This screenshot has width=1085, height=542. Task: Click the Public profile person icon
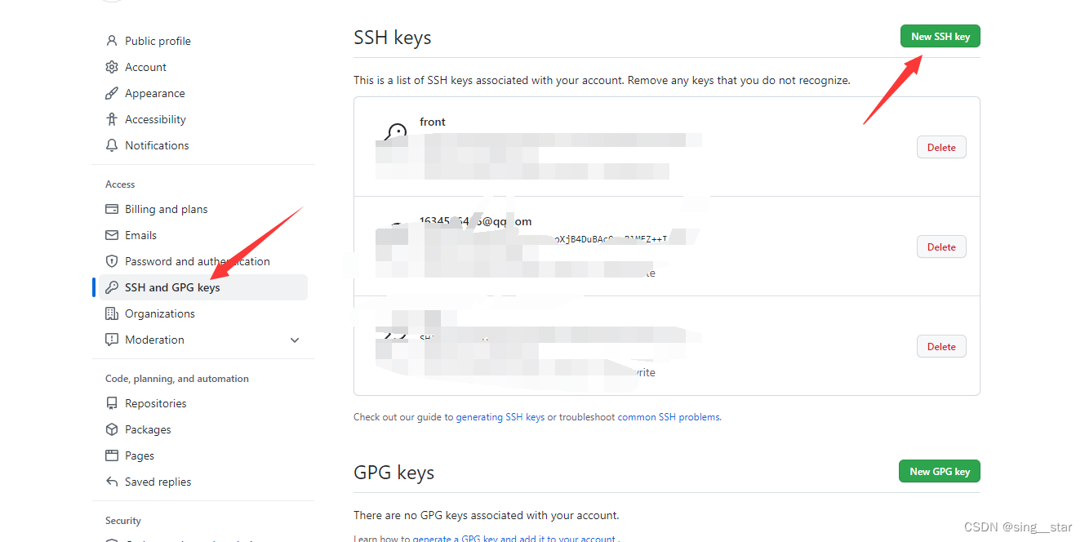click(x=112, y=41)
